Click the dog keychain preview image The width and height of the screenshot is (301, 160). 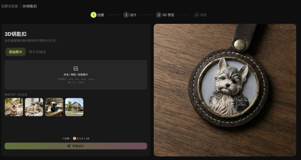click(225, 90)
